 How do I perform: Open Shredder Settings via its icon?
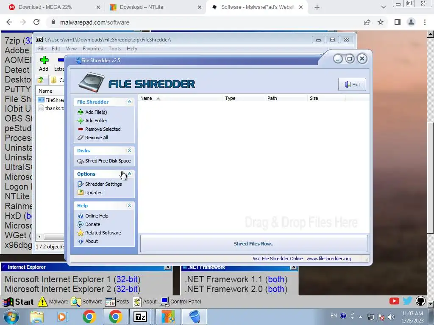81,185
